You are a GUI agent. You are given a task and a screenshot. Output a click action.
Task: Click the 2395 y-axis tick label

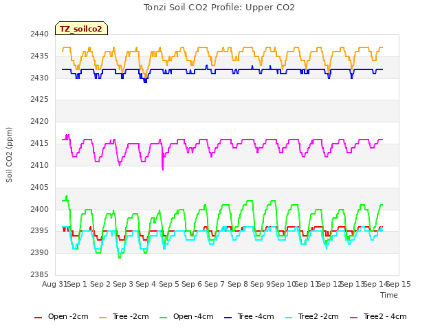[x=40, y=231]
